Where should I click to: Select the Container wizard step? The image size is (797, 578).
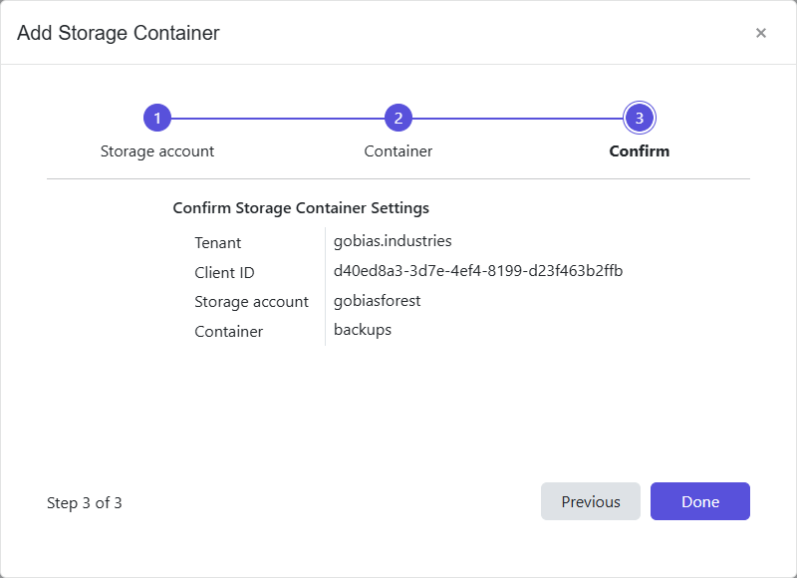398,150
